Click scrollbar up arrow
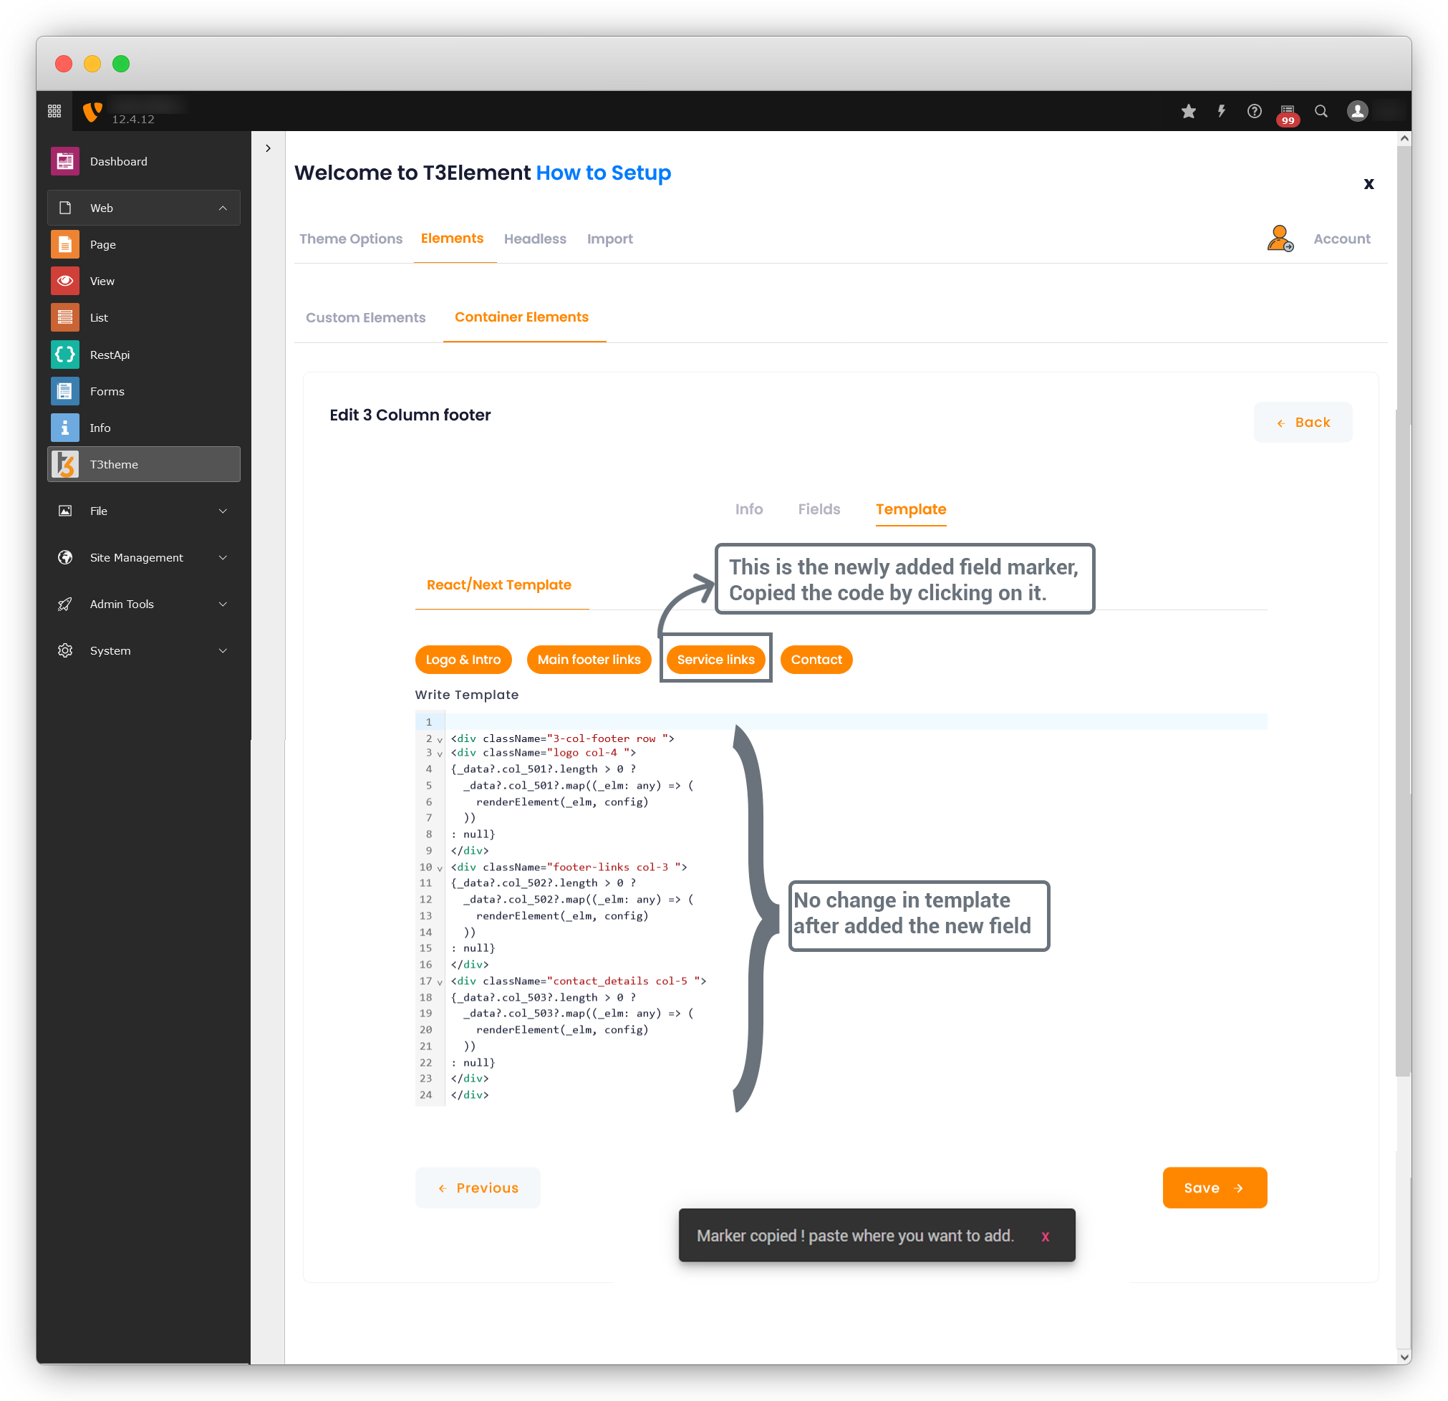The width and height of the screenshot is (1448, 1401). tap(1404, 139)
